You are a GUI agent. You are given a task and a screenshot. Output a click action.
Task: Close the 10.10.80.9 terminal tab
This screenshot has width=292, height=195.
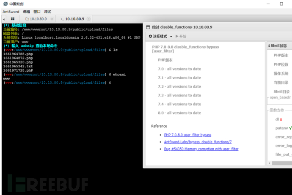[88, 19]
